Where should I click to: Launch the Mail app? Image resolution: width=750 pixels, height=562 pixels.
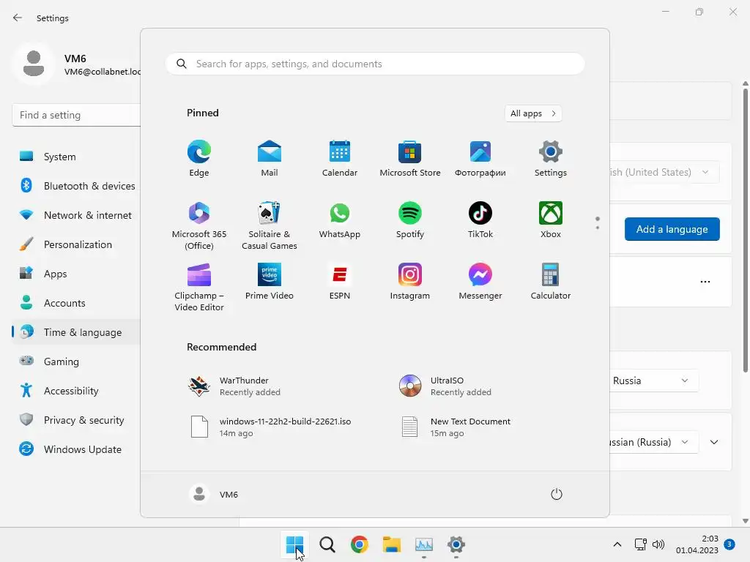(x=270, y=158)
